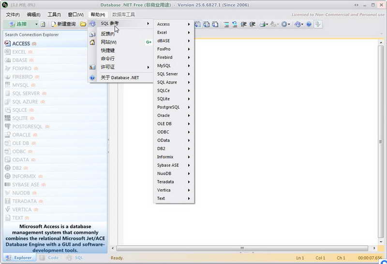The image size is (387, 264).
Task: Click the SQL SERVER icon in the explorer list
Action: (8, 94)
